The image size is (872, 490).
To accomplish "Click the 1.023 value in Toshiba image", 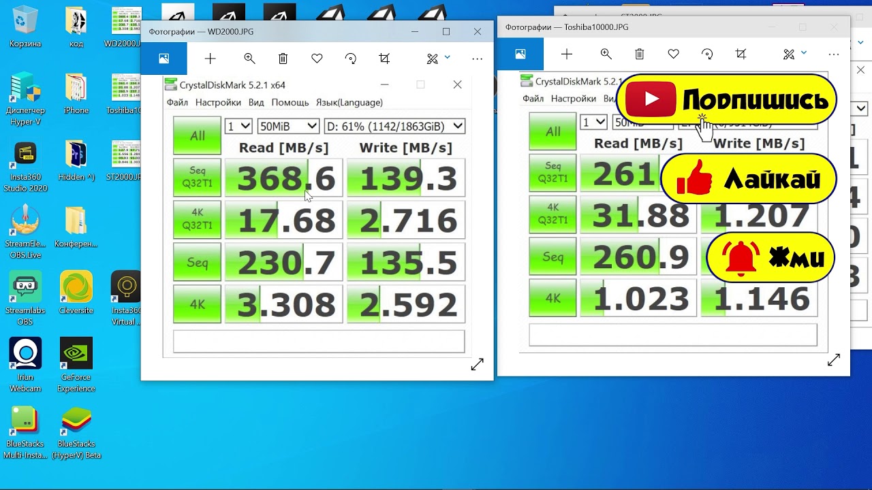I will [638, 298].
